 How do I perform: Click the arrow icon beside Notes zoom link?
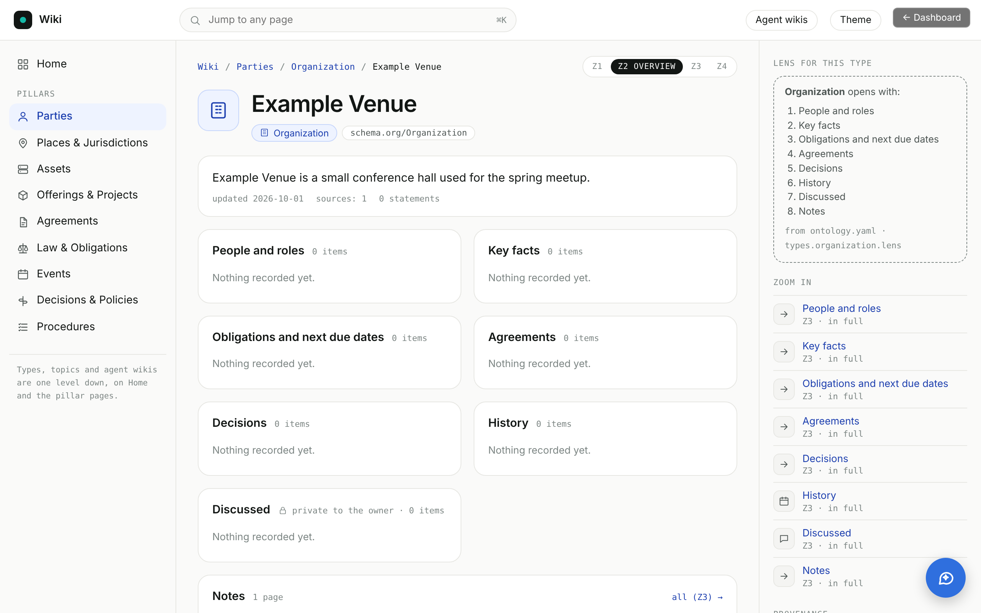point(784,576)
